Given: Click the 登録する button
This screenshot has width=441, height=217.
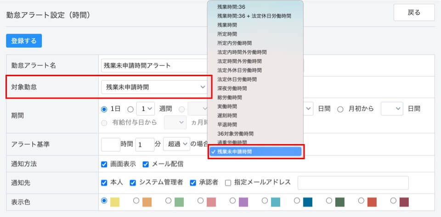Looking at the screenshot, I should [24, 41].
